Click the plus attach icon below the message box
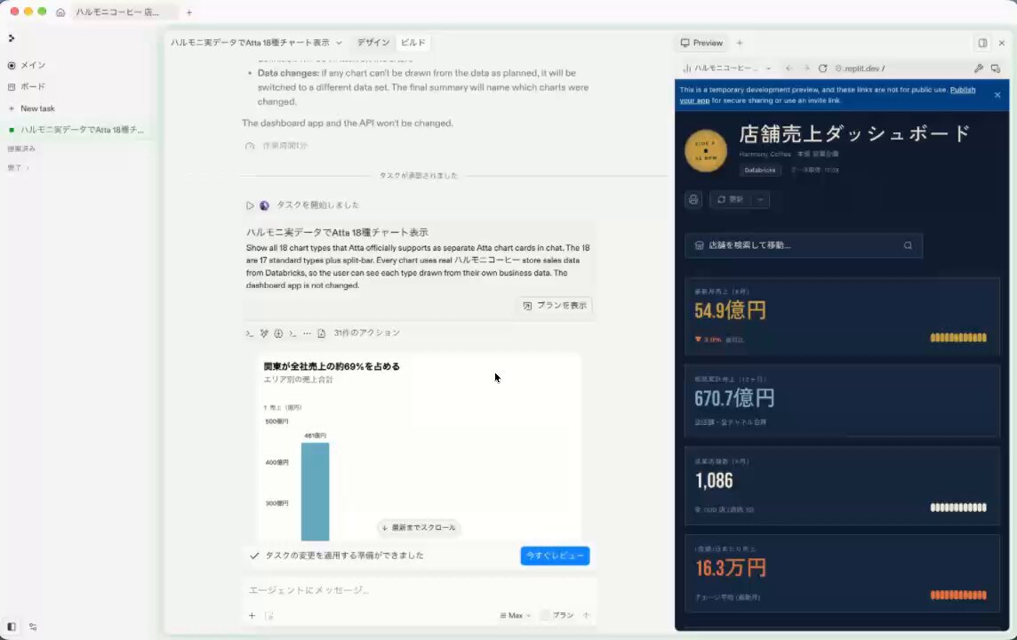This screenshot has width=1017, height=640. tap(252, 615)
